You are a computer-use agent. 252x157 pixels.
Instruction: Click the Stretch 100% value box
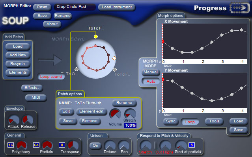pos(131,125)
